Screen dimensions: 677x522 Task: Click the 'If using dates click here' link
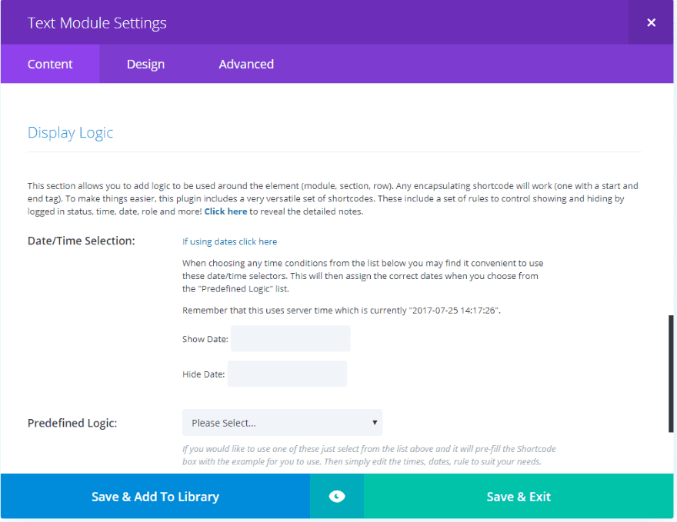tap(229, 241)
